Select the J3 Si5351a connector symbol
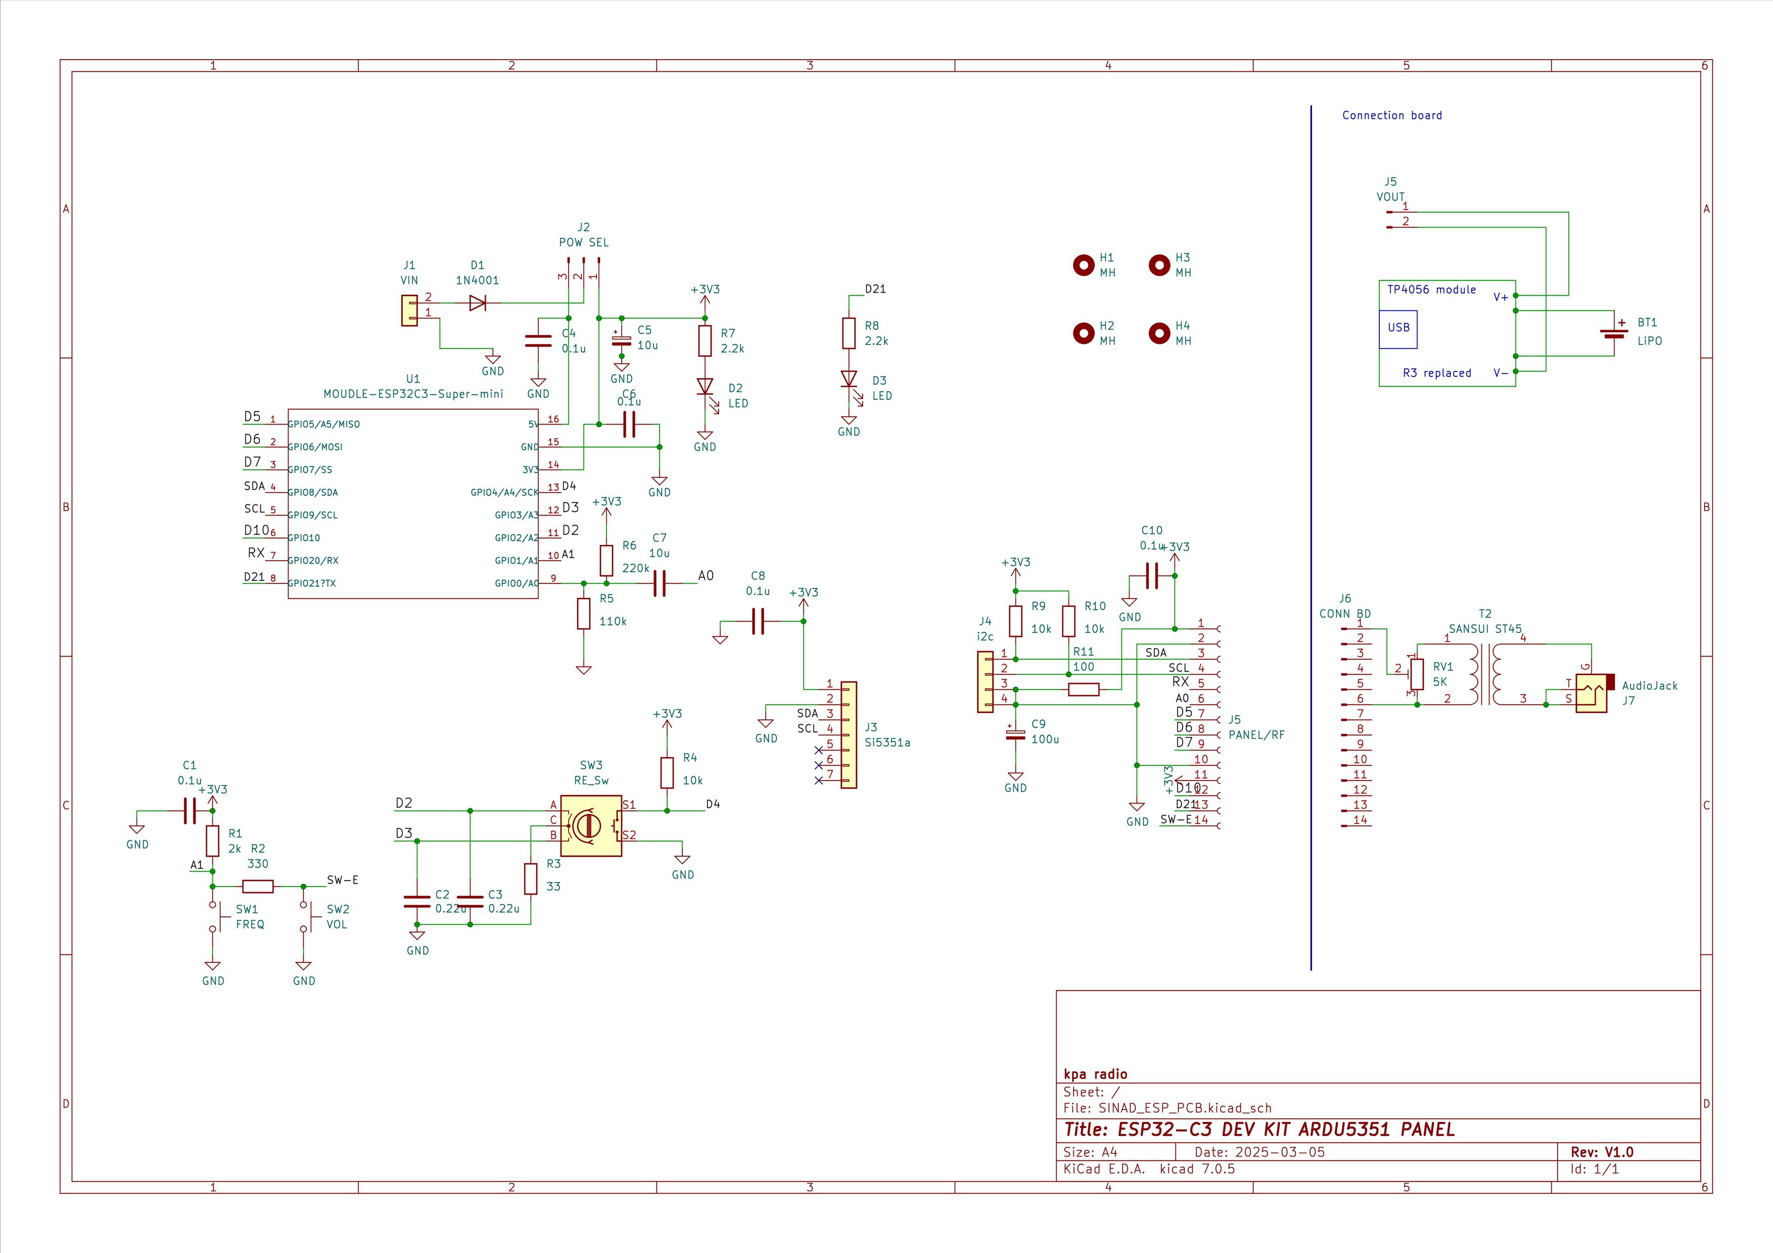1773x1253 pixels. tap(850, 735)
